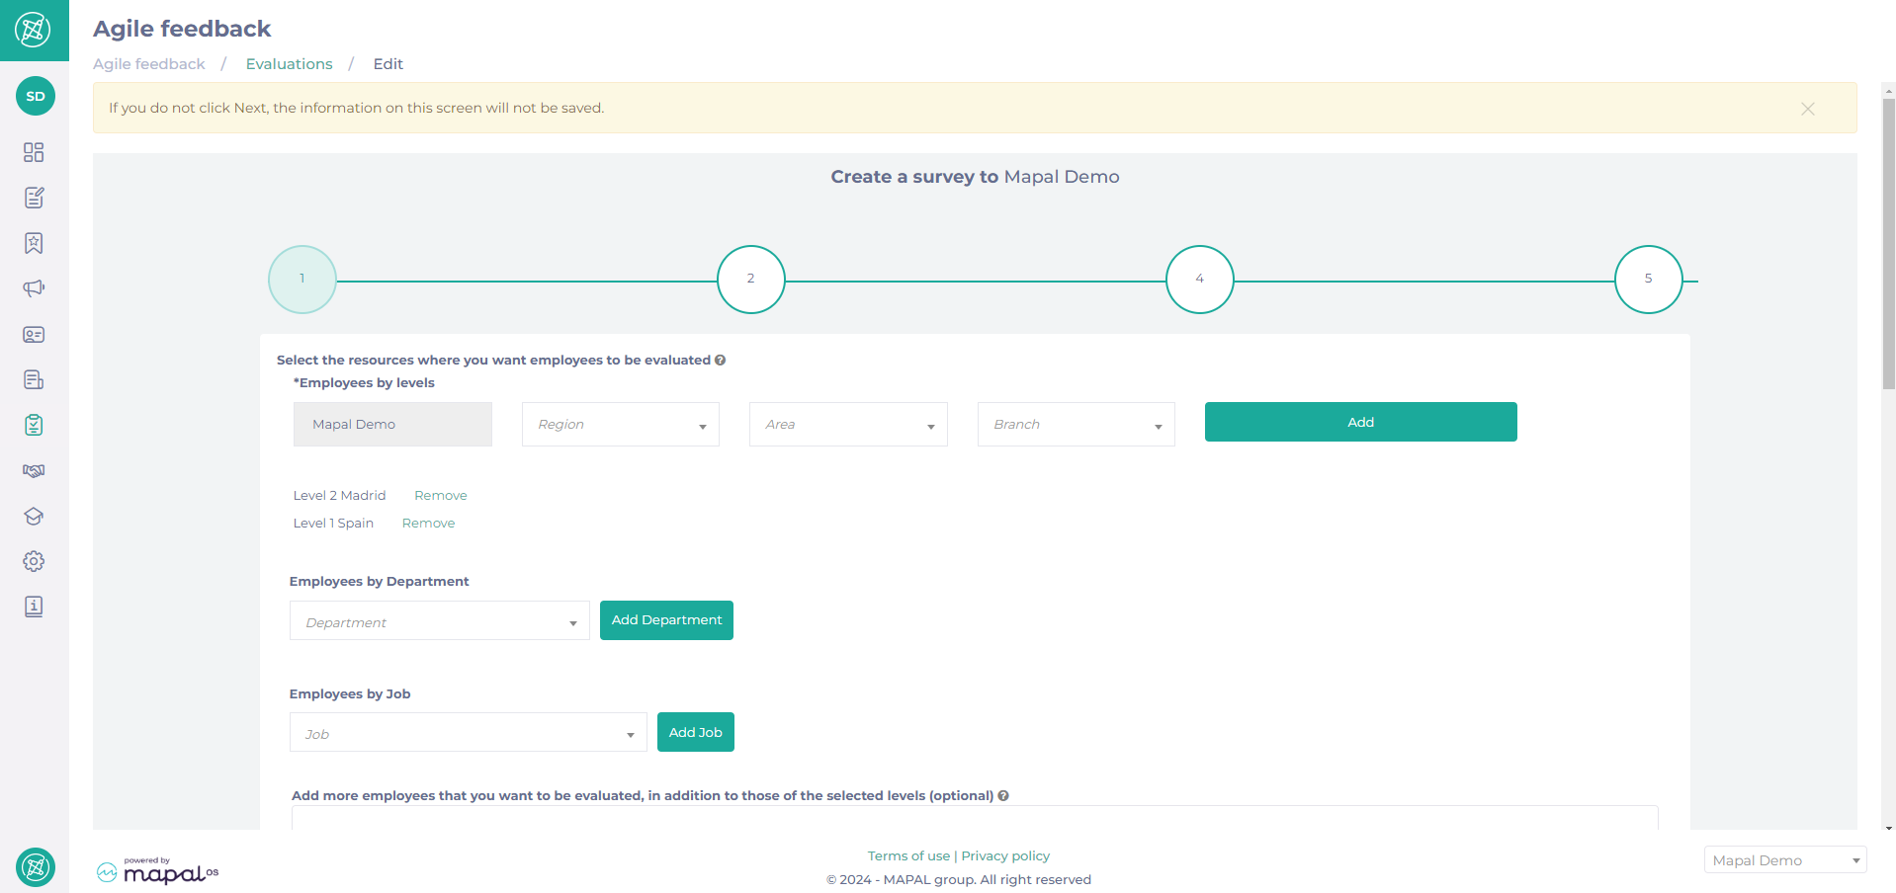Click Add Job button
The height and width of the screenshot is (893, 1896).
(696, 732)
